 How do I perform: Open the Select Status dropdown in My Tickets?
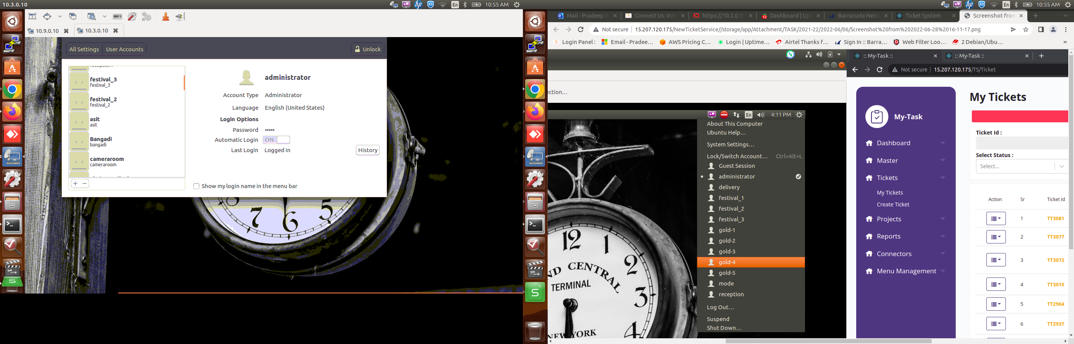click(x=1022, y=166)
